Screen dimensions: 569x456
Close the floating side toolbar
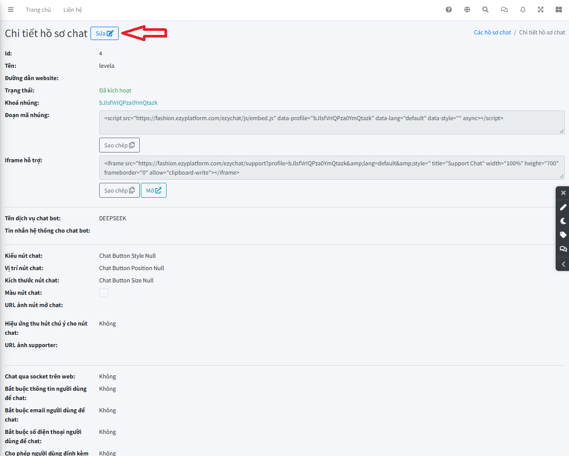point(563,193)
